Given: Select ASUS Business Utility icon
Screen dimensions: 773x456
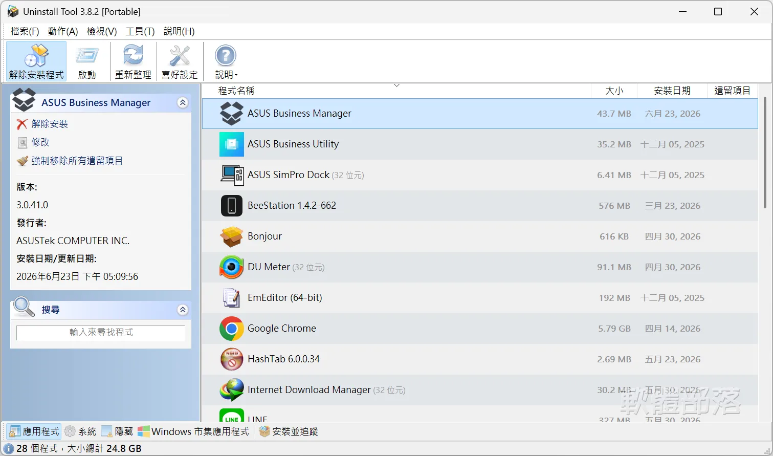Looking at the screenshot, I should [232, 144].
